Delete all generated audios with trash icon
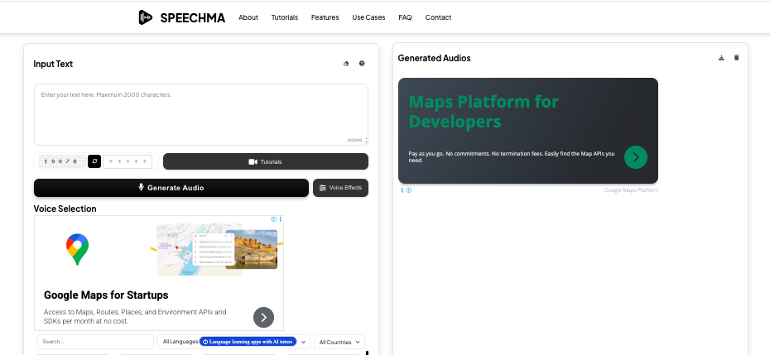The height and width of the screenshot is (355, 770). pos(736,57)
